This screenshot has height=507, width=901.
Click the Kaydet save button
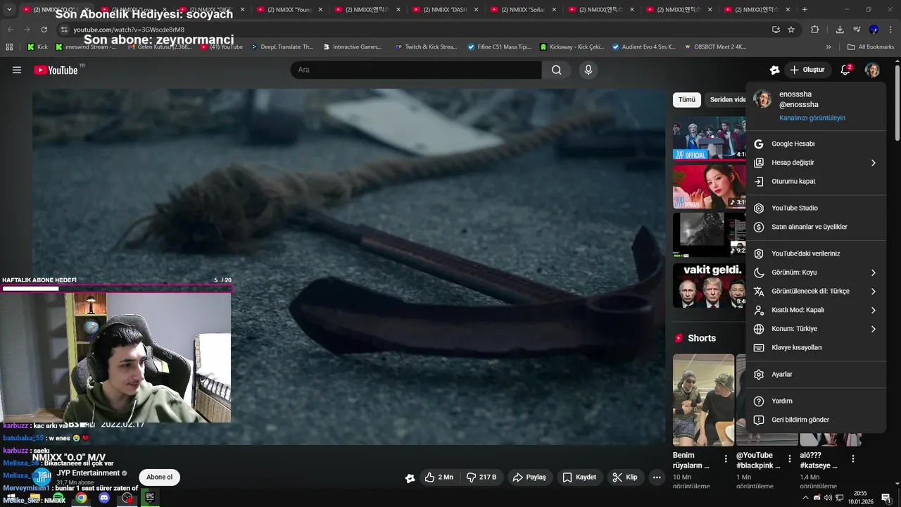[x=579, y=477]
